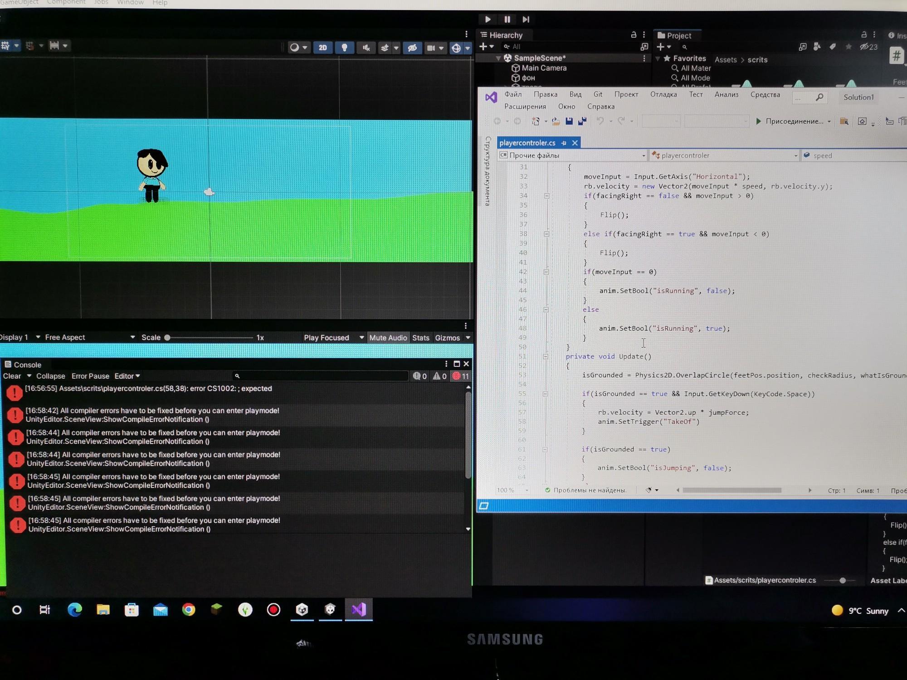Toggle scene audio speaker icon
Image resolution: width=907 pixels, height=680 pixels.
coord(366,48)
